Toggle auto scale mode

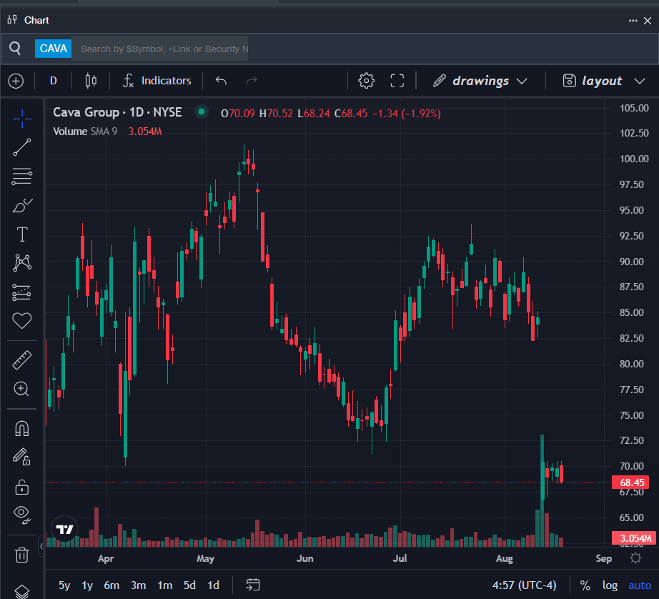639,585
